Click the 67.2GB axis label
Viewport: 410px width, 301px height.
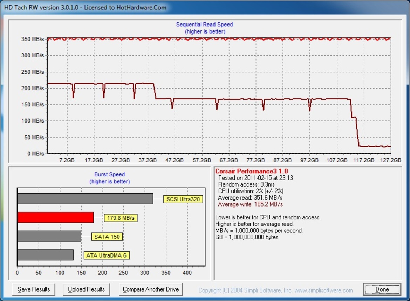[x=228, y=160]
